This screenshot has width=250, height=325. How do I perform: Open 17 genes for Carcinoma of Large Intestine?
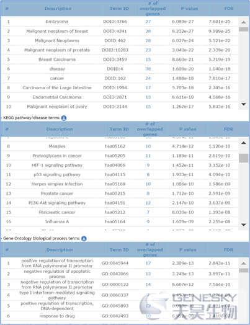coord(148,87)
